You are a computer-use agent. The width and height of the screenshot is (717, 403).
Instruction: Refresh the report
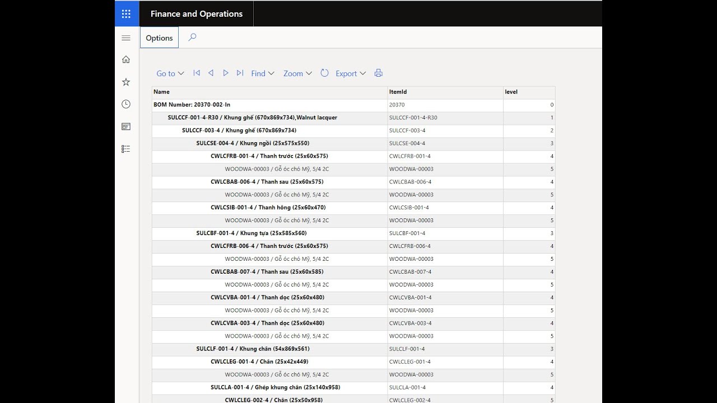tap(324, 73)
